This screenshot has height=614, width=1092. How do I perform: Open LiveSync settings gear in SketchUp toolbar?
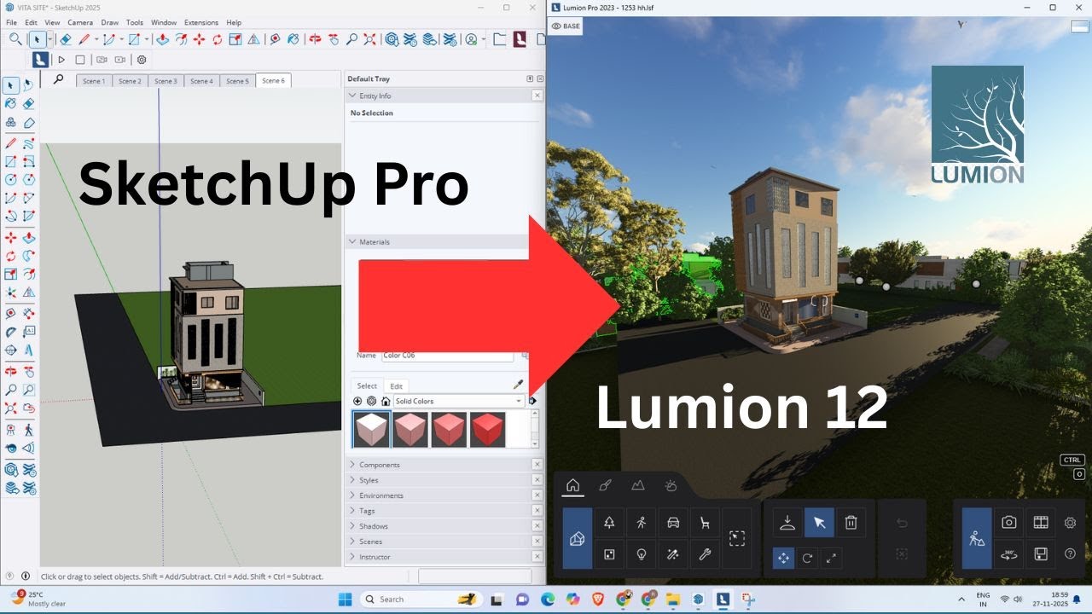[x=142, y=60]
